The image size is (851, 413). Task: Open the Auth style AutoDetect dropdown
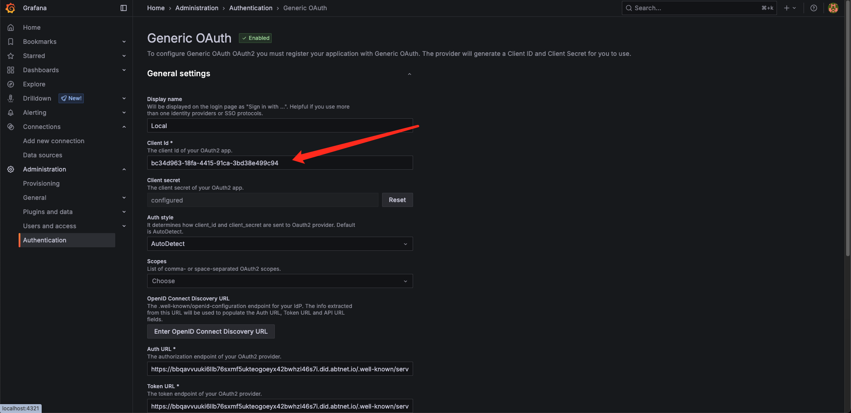[280, 244]
